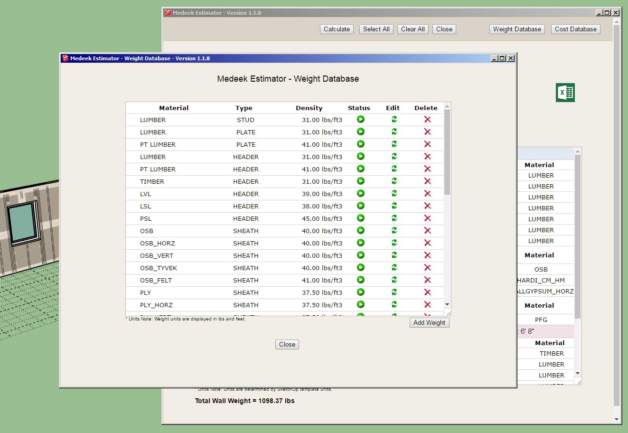Click Clear All in the Estimator window
Screen dimensions: 628x433
[x=412, y=29]
